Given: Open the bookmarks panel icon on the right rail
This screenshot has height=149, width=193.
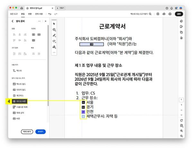Looking at the screenshot, I should pos(181,27).
